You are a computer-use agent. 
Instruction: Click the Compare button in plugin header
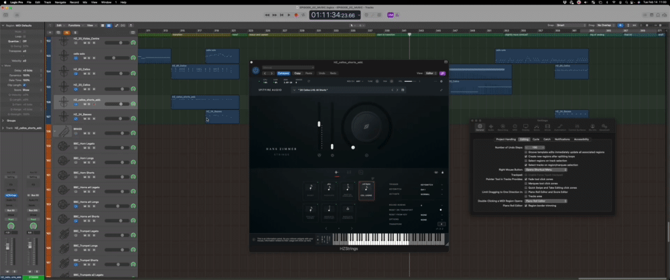pos(283,73)
